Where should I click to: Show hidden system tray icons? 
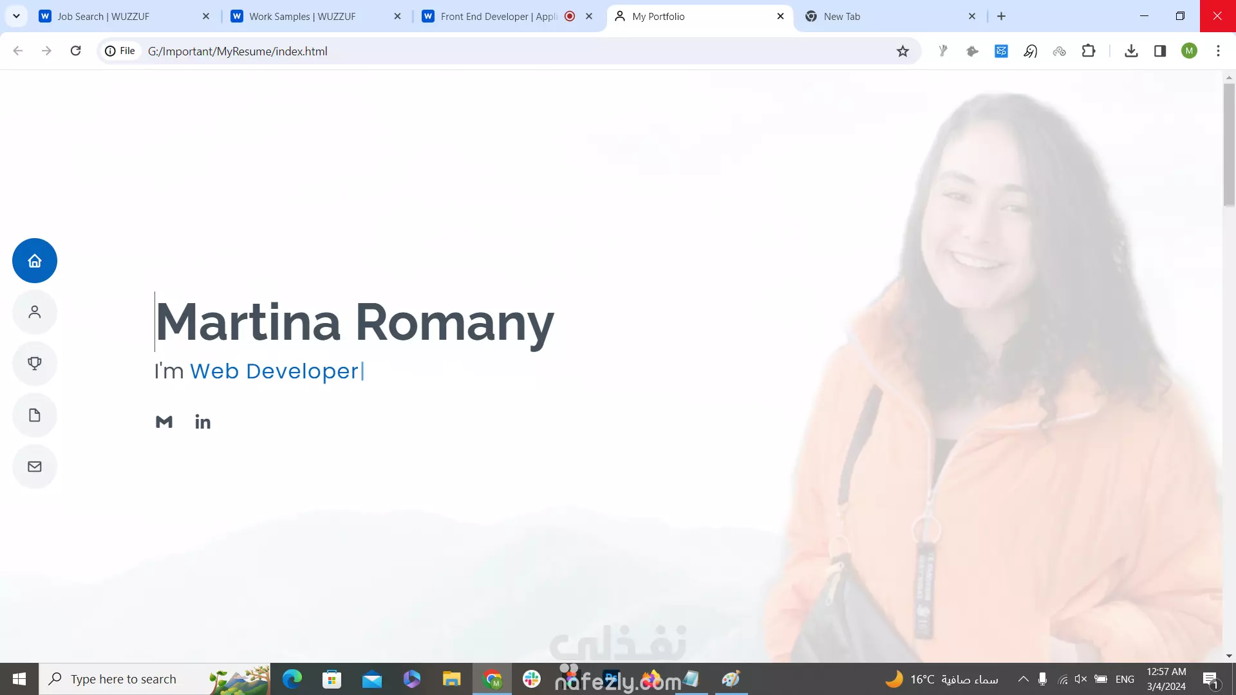pos(1023,679)
